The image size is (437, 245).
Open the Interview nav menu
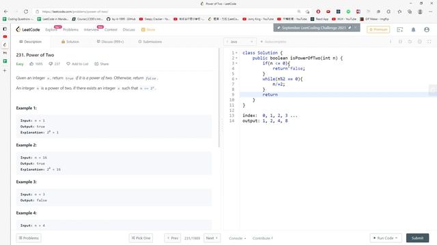(91, 29)
